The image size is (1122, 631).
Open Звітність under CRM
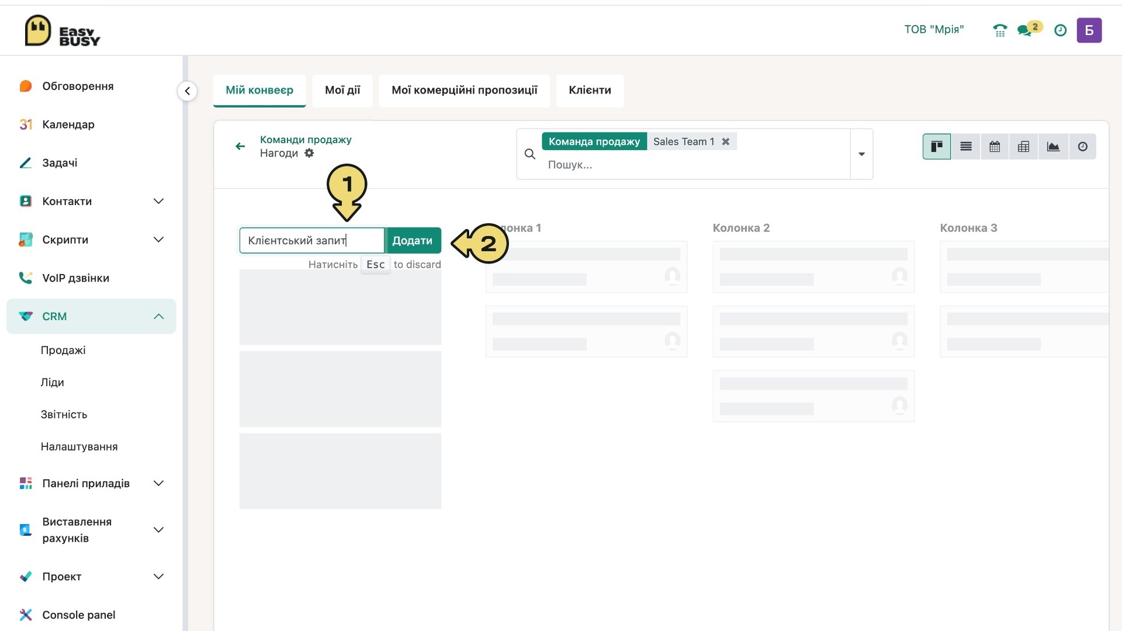tap(64, 414)
